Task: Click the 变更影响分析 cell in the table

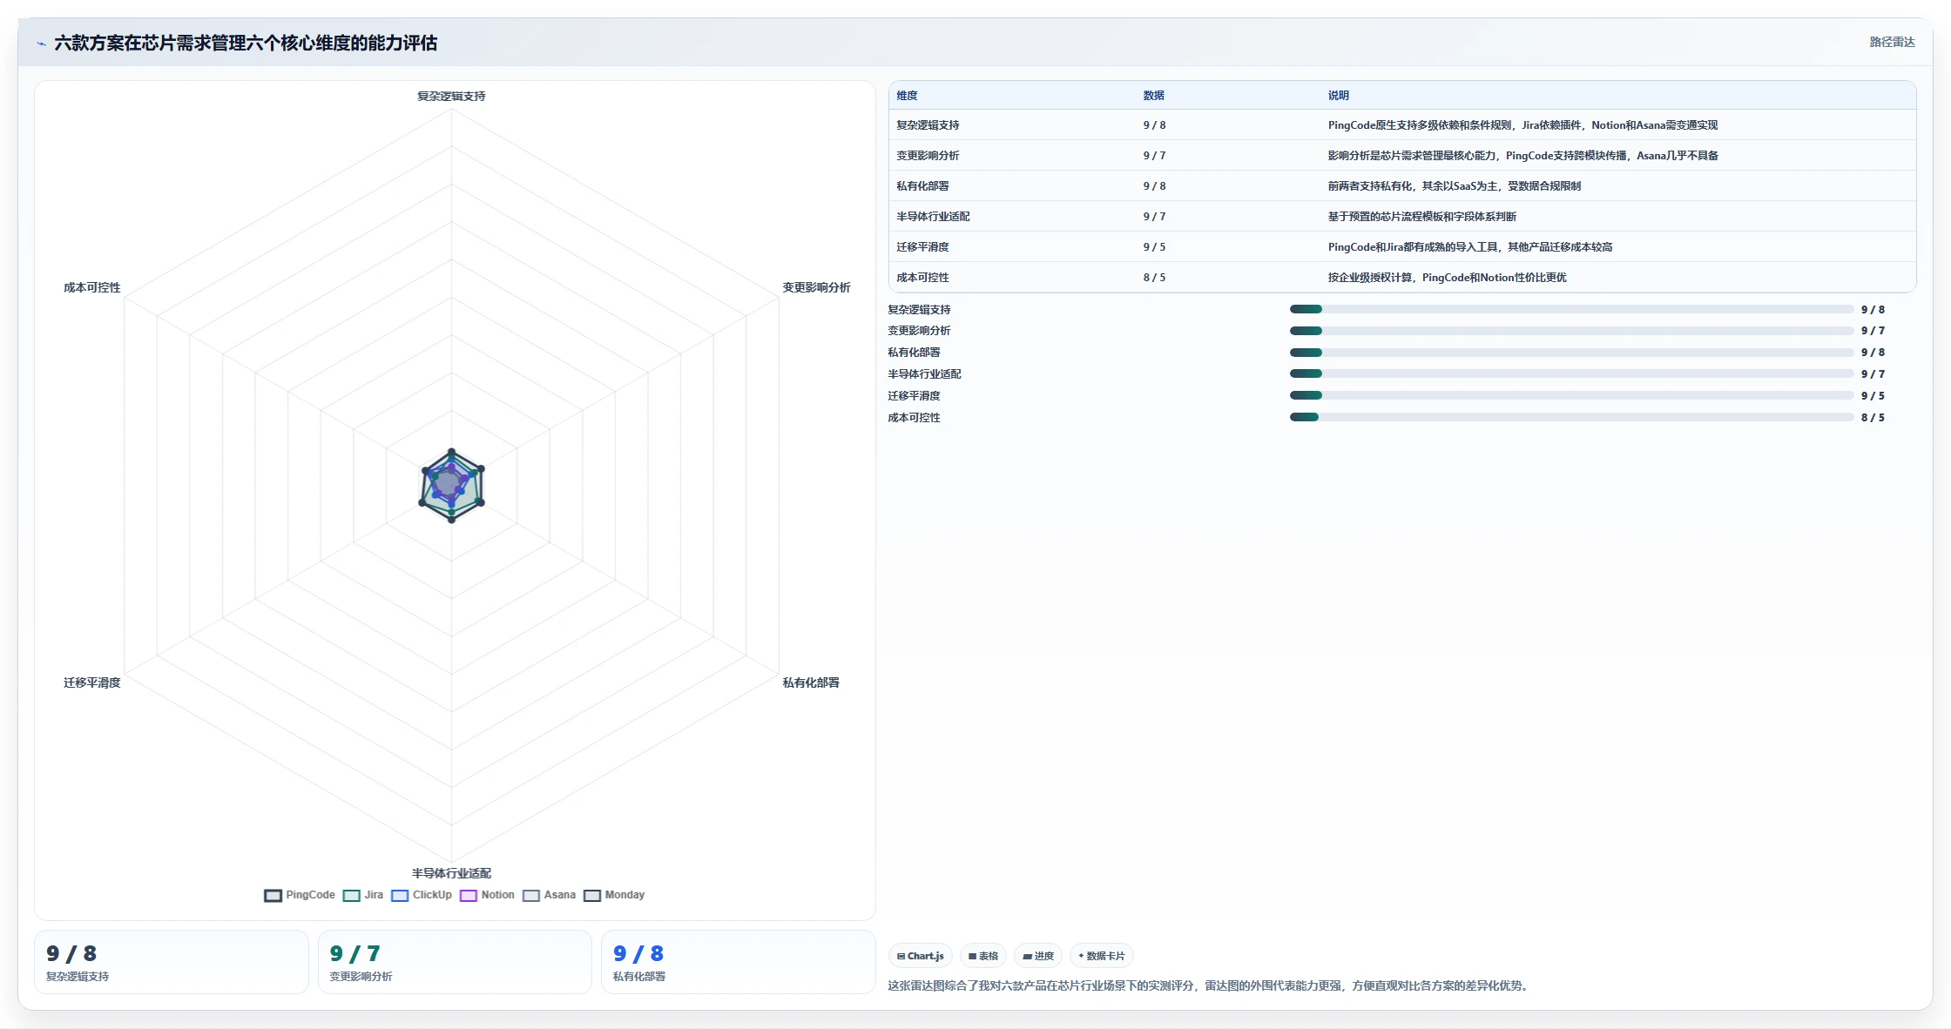Action: pos(928,156)
